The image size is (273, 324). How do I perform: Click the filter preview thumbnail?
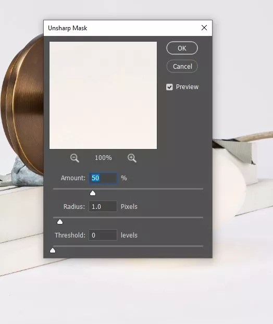(x=103, y=95)
